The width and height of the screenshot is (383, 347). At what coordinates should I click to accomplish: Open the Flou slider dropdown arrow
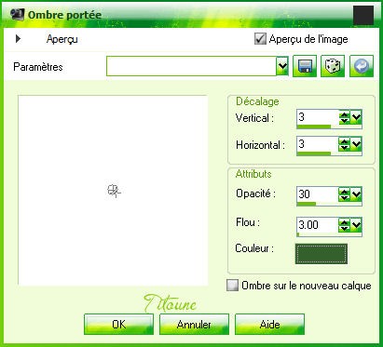pos(356,224)
